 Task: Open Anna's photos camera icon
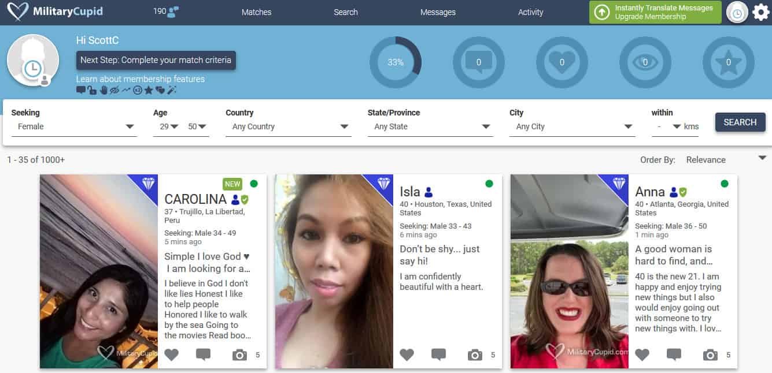pos(710,355)
